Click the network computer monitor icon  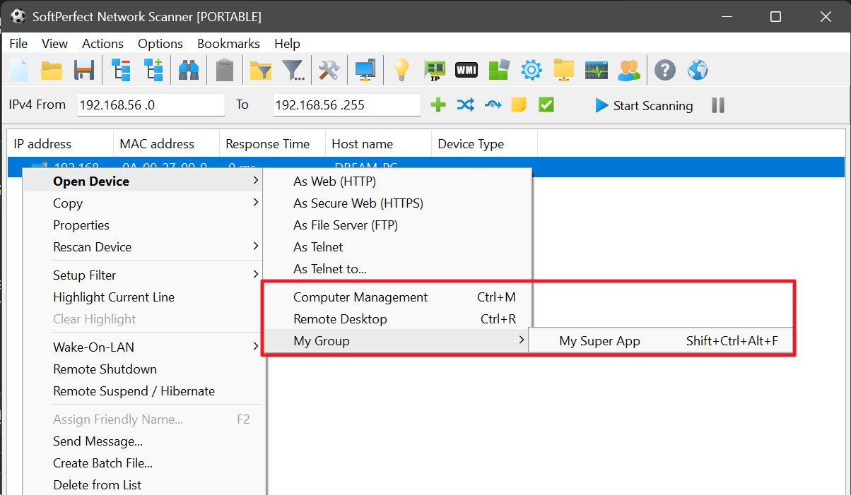365,69
